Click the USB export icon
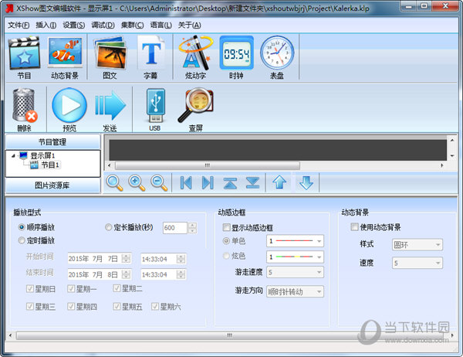The height and width of the screenshot is (357, 463). [154, 107]
